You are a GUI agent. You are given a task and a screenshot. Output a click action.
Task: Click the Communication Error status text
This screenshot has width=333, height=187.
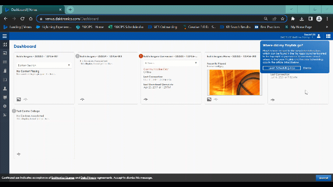(156, 69)
